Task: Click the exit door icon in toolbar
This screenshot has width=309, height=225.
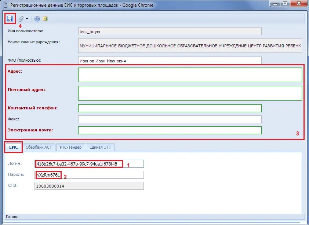Action: click(46, 19)
